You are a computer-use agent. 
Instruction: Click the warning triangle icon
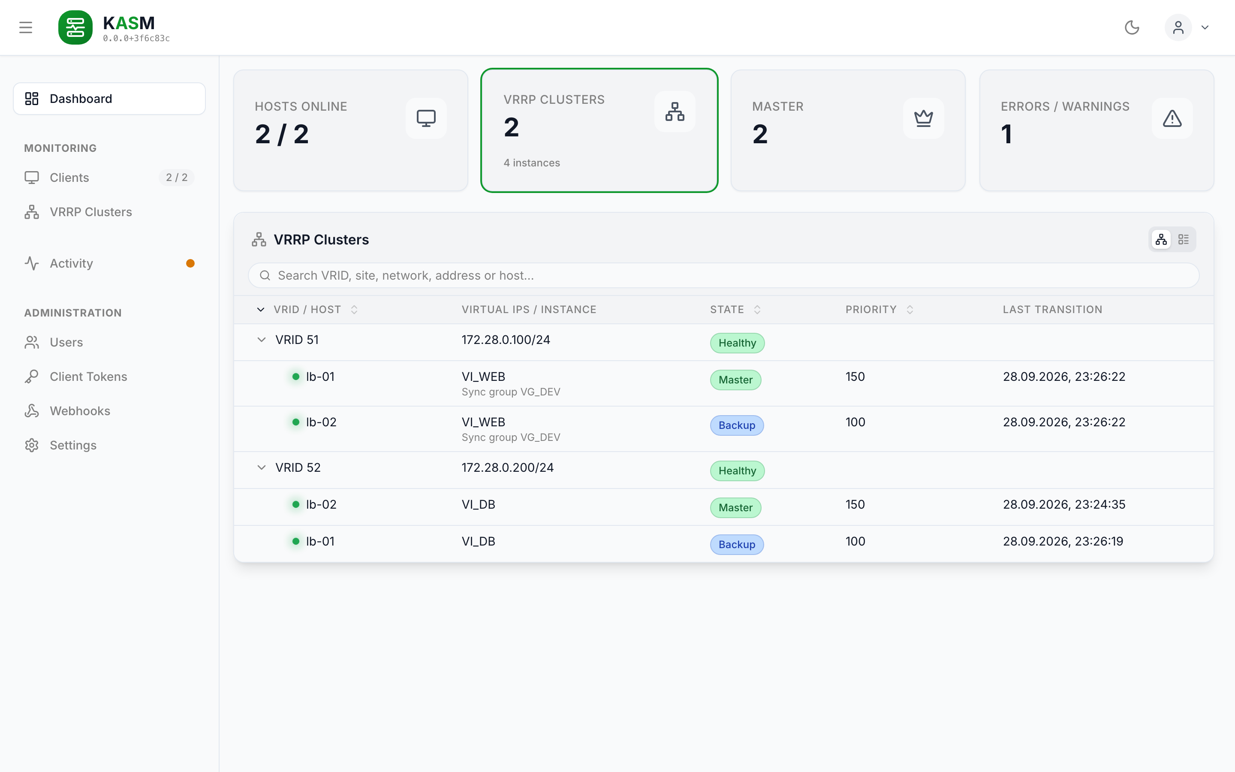(1172, 118)
